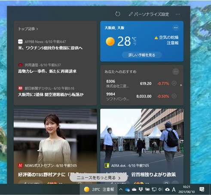The image size is (211, 195).
Task: Refresh the news feed
Action: tap(118, 14)
